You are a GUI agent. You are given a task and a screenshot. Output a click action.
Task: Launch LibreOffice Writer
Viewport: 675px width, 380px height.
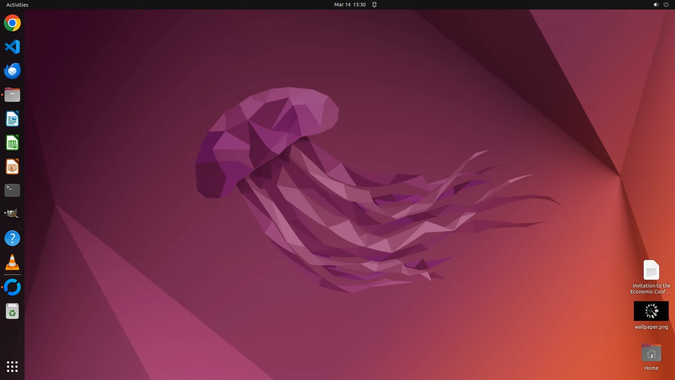click(x=12, y=119)
